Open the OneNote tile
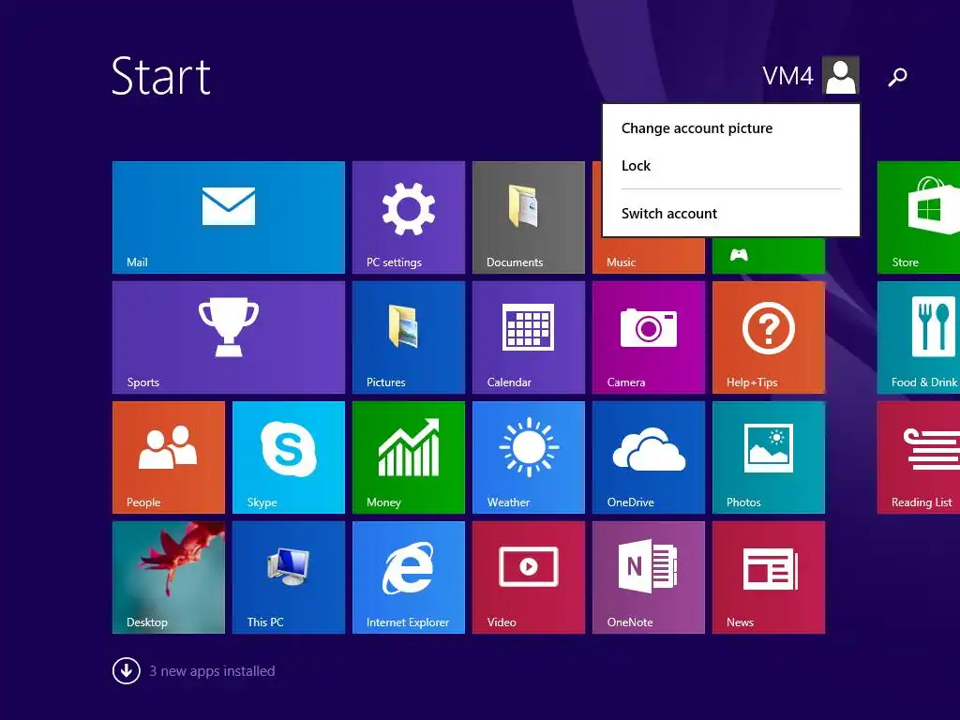The width and height of the screenshot is (960, 720). tap(649, 577)
